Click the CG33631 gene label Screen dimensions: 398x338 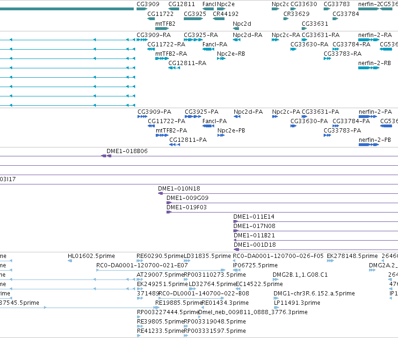(315, 23)
